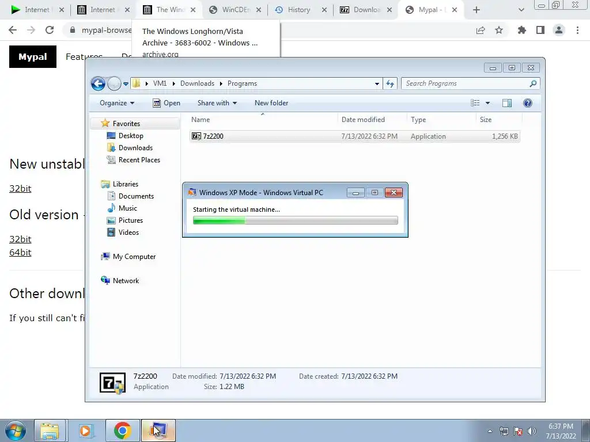Open the Organize menu
This screenshot has width=590, height=442.
click(116, 103)
